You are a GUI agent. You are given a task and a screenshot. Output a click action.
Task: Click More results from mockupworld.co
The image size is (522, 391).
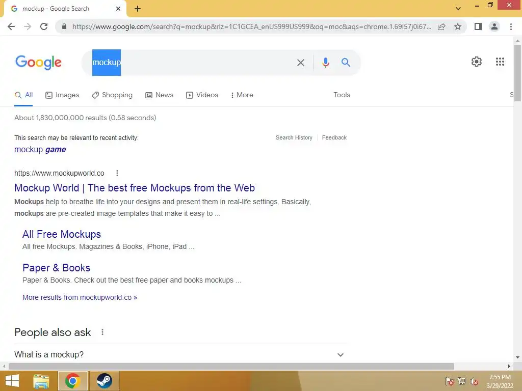click(80, 297)
